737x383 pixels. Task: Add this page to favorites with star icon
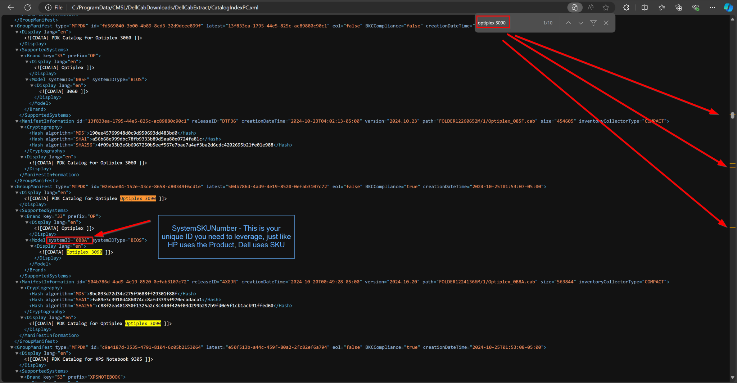click(606, 7)
